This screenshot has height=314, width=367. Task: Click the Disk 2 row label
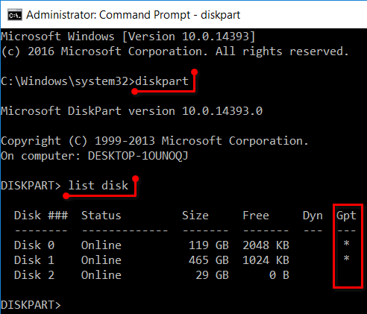tap(34, 275)
